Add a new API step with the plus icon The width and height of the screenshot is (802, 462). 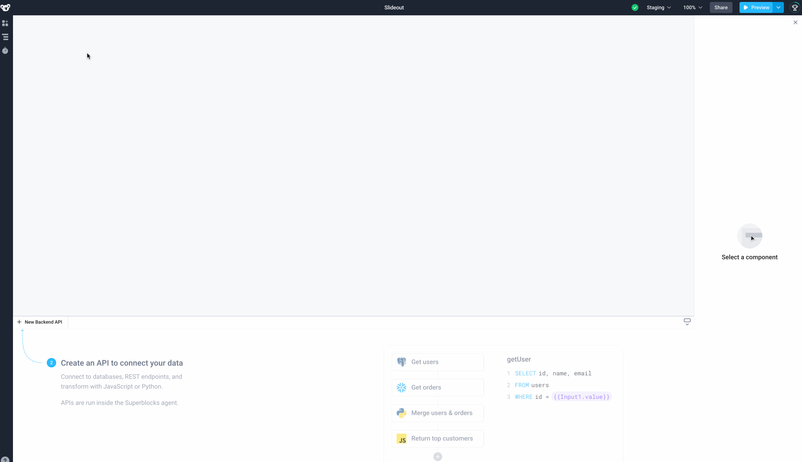point(437,457)
